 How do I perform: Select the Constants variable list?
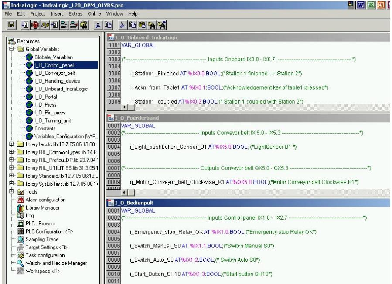tap(45, 128)
